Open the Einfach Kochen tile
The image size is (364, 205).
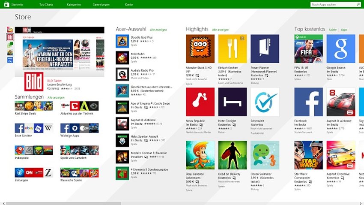click(x=233, y=49)
